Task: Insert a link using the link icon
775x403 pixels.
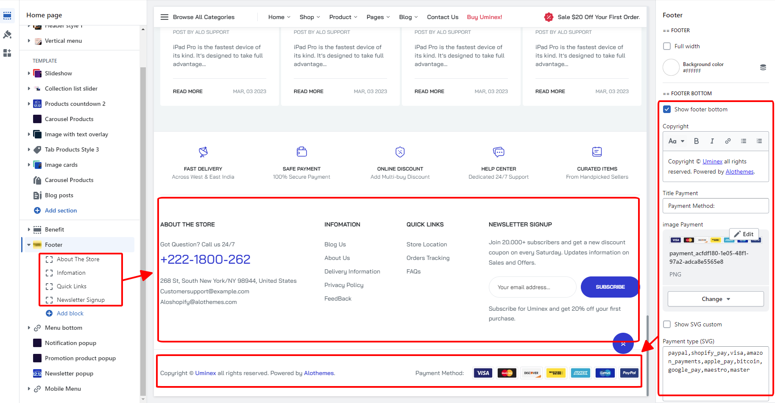Action: tap(728, 141)
